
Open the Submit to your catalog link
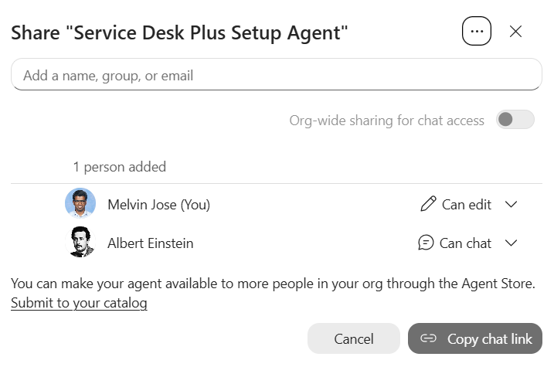[79, 303]
